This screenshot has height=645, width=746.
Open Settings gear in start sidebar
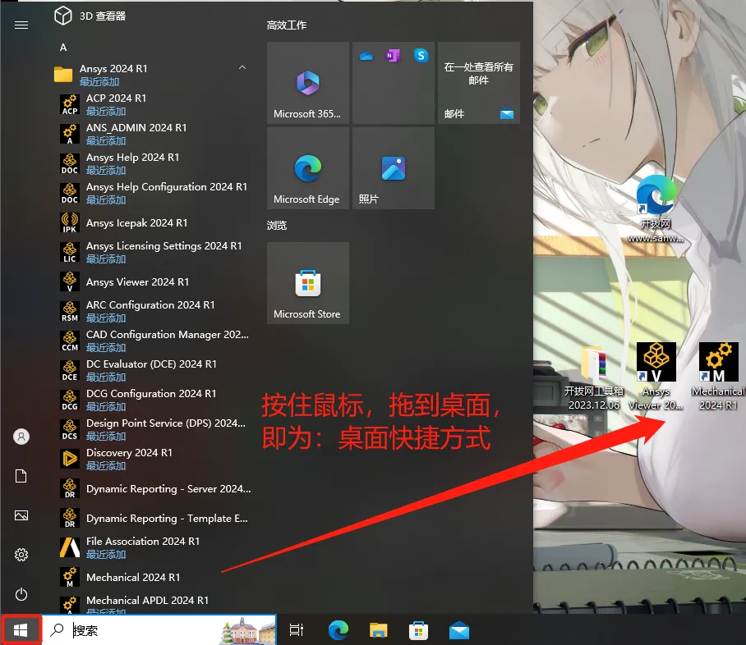click(21, 555)
